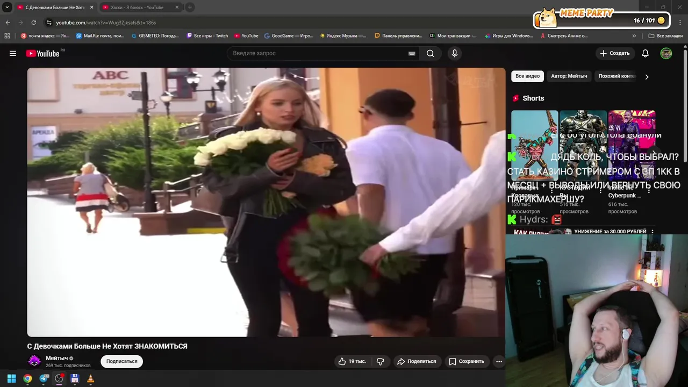The height and width of the screenshot is (387, 688).
Task: Click the '269 тыс. подписчиков' subscriber count
Action: coord(68,365)
